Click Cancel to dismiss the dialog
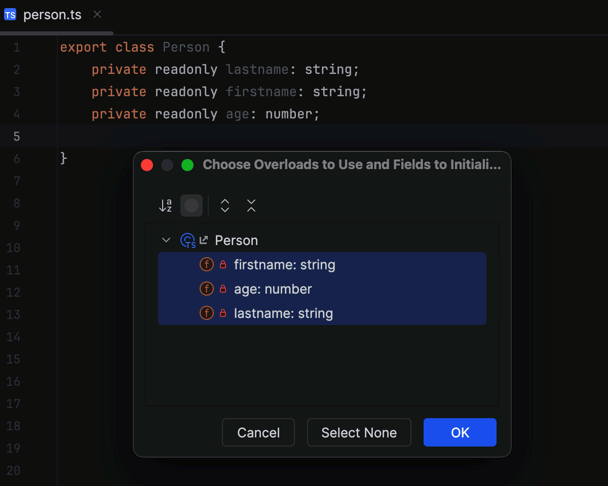Image resolution: width=608 pixels, height=486 pixels. (x=258, y=432)
